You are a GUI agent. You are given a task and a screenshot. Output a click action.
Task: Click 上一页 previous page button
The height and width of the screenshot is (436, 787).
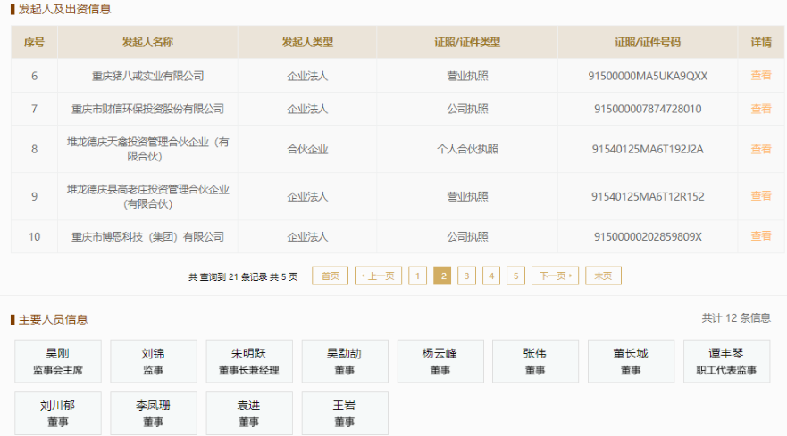[x=378, y=276]
